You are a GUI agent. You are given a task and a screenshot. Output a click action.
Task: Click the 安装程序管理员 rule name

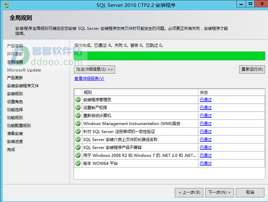[97, 100]
